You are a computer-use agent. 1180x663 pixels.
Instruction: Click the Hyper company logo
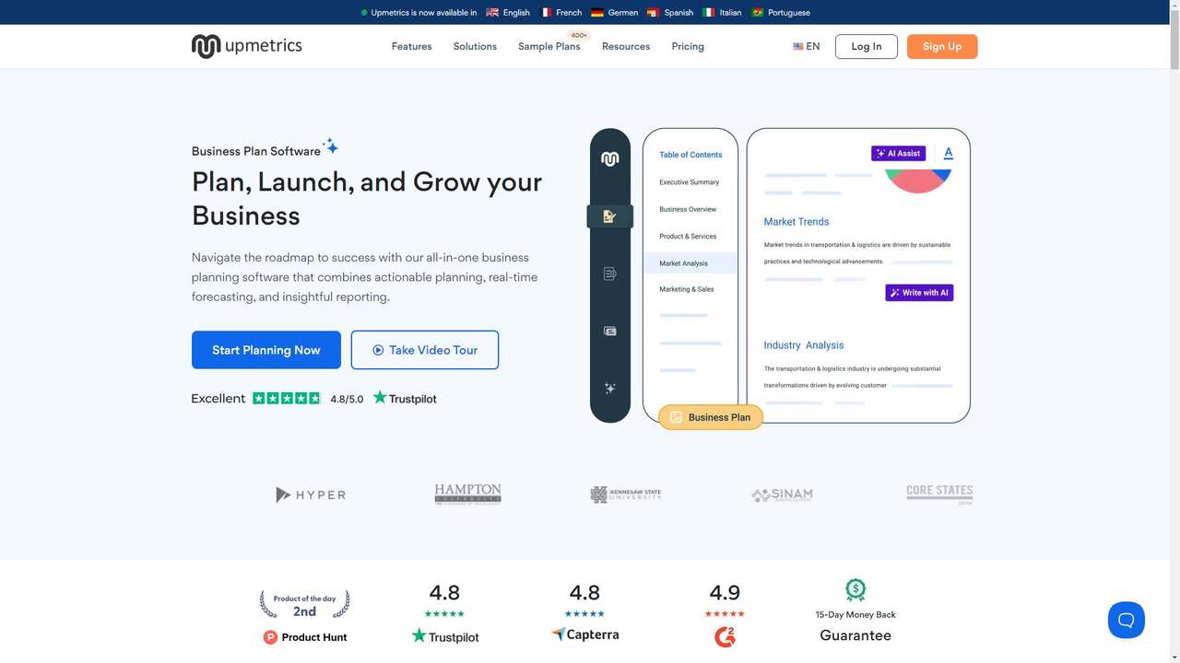tap(311, 494)
